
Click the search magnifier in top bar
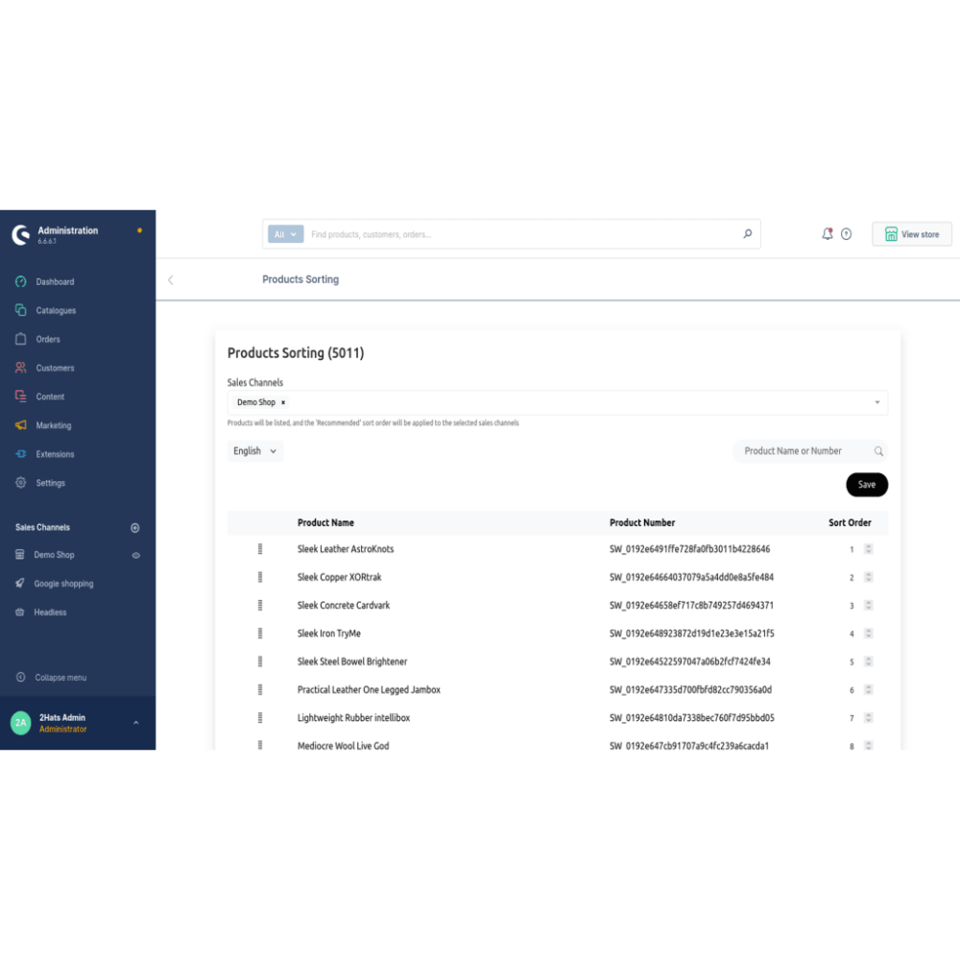(747, 234)
